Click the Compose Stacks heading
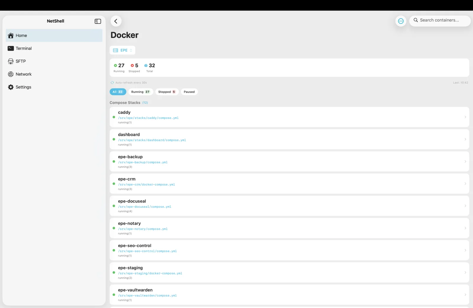This screenshot has height=308, width=473. pos(125,103)
